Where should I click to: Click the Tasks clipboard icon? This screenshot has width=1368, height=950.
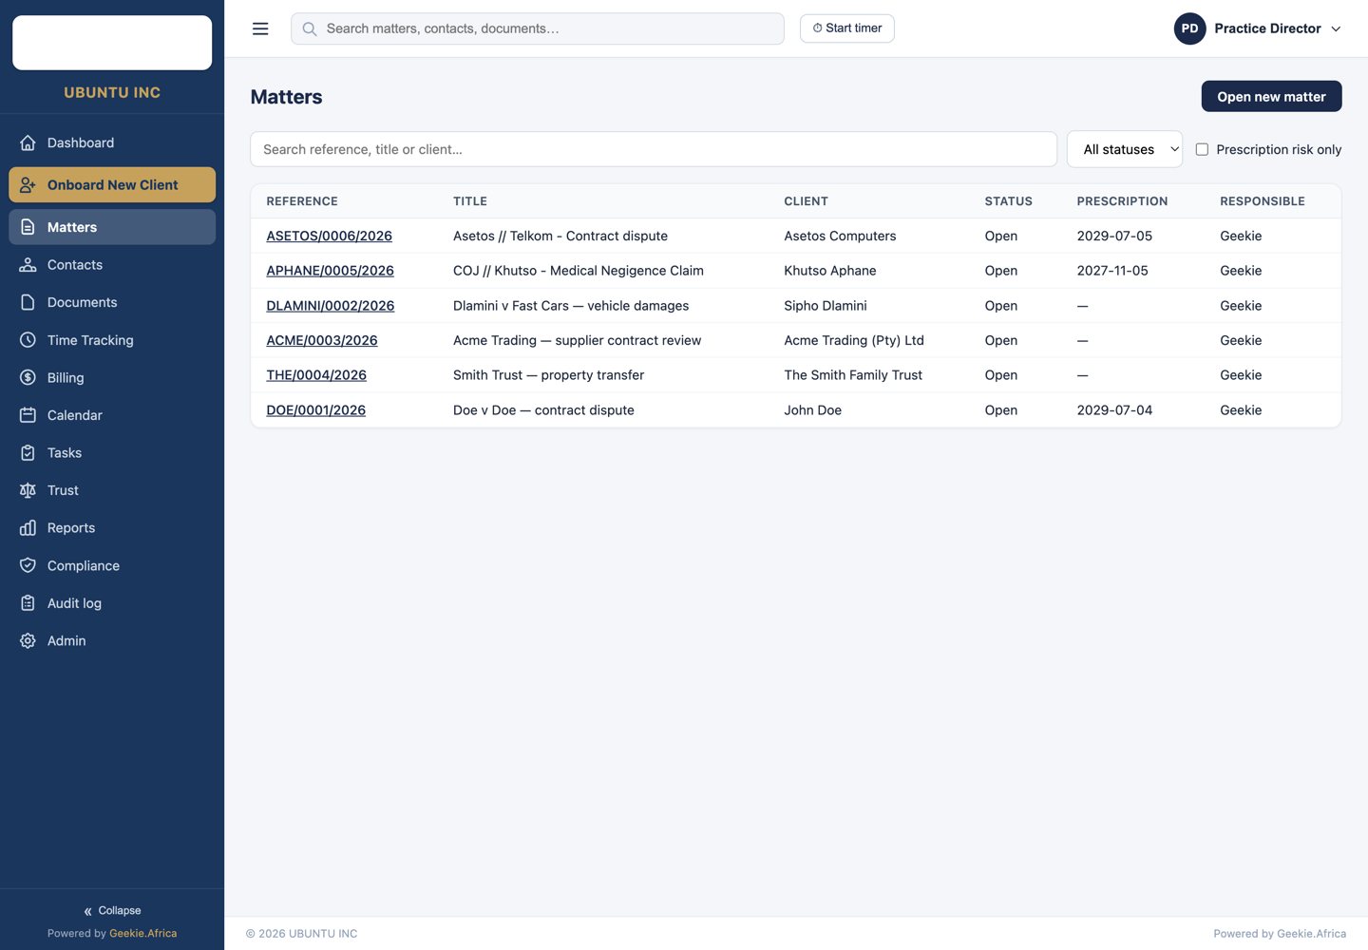tap(28, 453)
